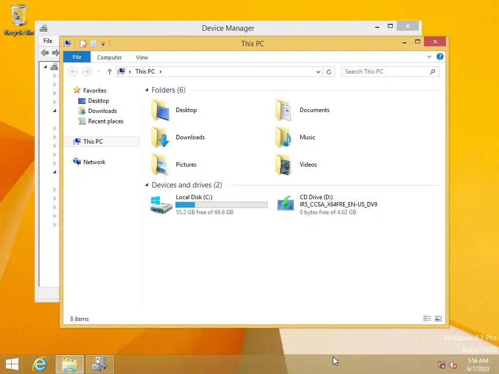
Task: Click 'This PC' breadcrumb in address bar
Action: [145, 71]
